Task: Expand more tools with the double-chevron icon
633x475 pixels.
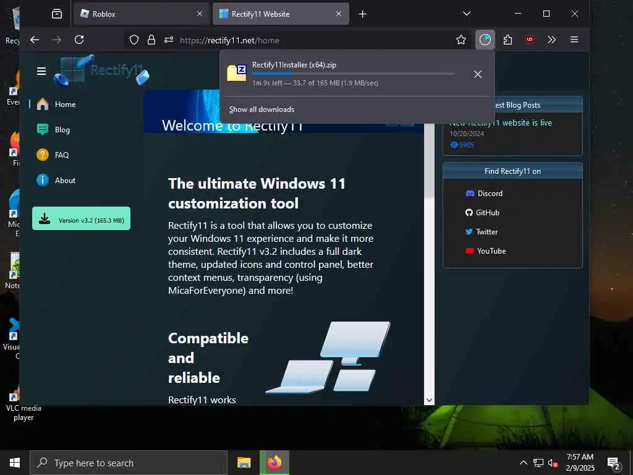Action: (552, 40)
